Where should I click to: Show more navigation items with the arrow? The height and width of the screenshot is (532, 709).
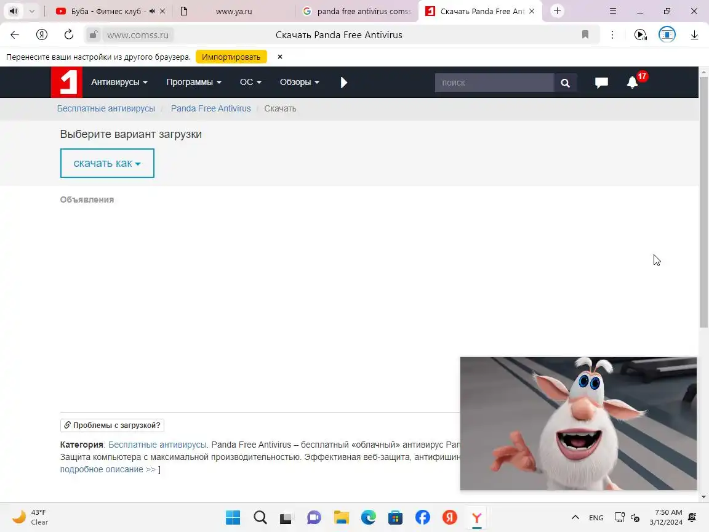(x=343, y=83)
